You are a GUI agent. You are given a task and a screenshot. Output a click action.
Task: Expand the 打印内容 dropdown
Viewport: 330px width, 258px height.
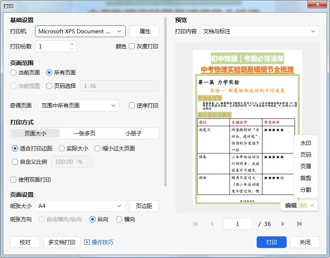(260, 31)
